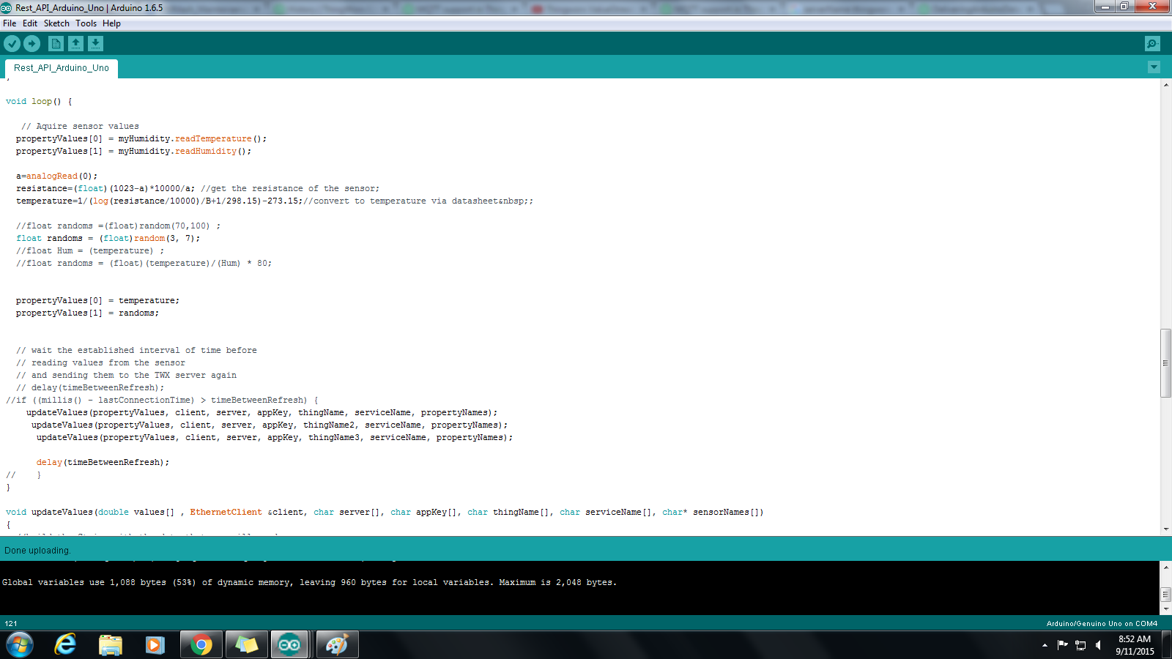
Task: Switch to the Paint taskbar button
Action: tap(337, 645)
